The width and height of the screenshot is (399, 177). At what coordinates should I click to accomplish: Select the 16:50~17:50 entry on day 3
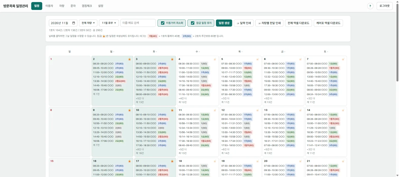coord(152,90)
